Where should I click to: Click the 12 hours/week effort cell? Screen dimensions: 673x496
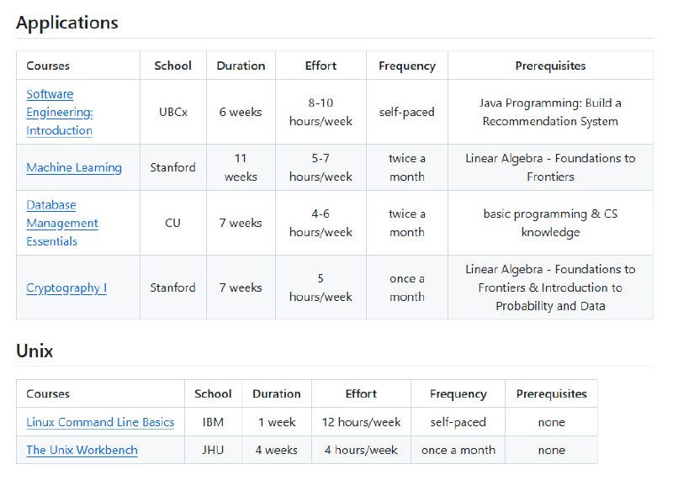coord(361,422)
